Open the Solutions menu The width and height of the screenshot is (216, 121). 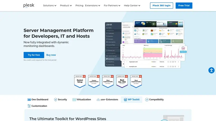(48, 6)
